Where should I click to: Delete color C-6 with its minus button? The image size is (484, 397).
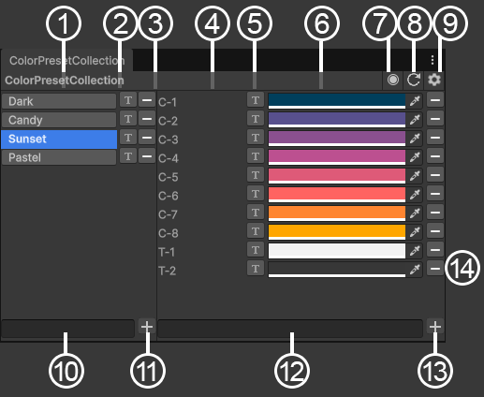pyautogui.click(x=435, y=194)
